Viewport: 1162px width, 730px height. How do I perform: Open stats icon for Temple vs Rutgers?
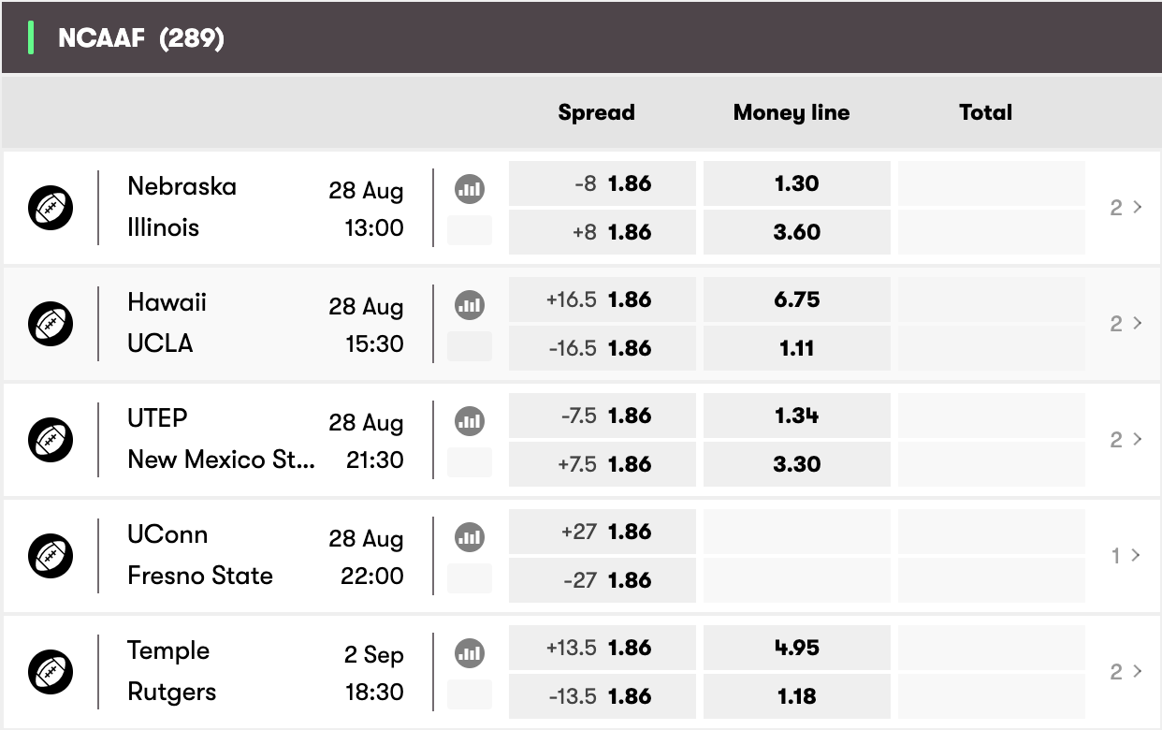[470, 653]
